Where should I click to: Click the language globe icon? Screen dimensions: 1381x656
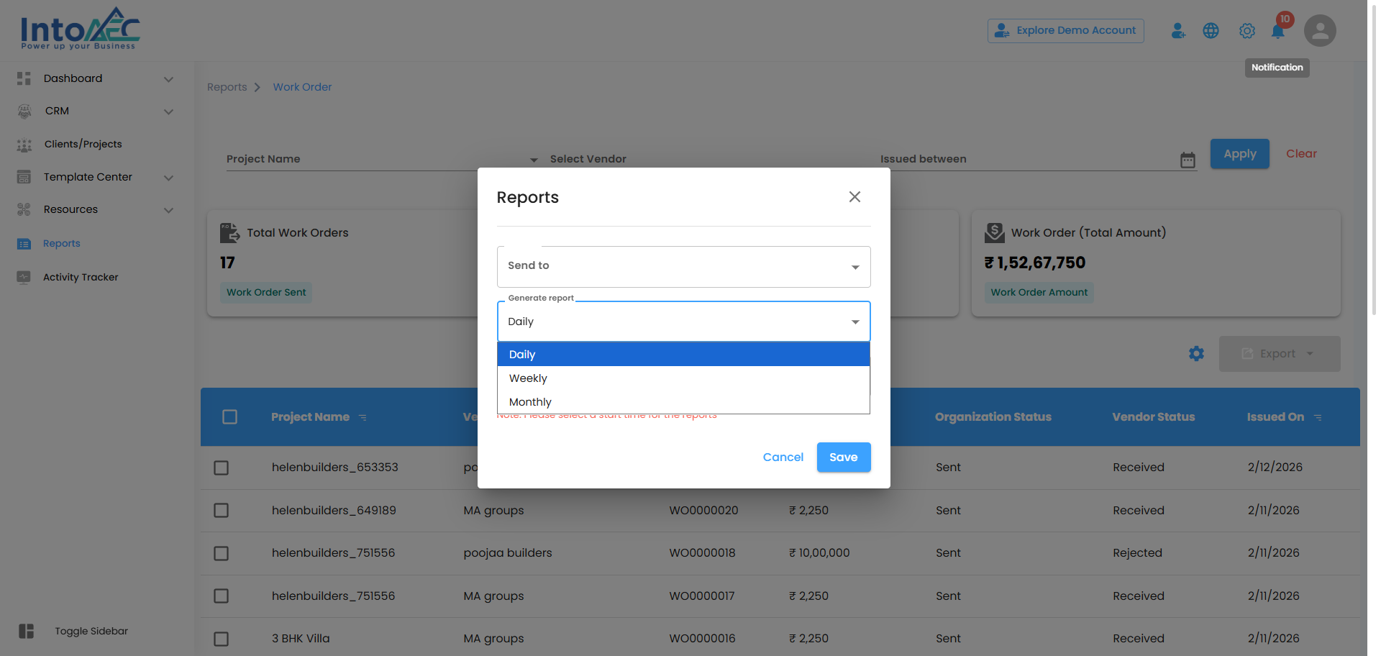pyautogui.click(x=1211, y=31)
